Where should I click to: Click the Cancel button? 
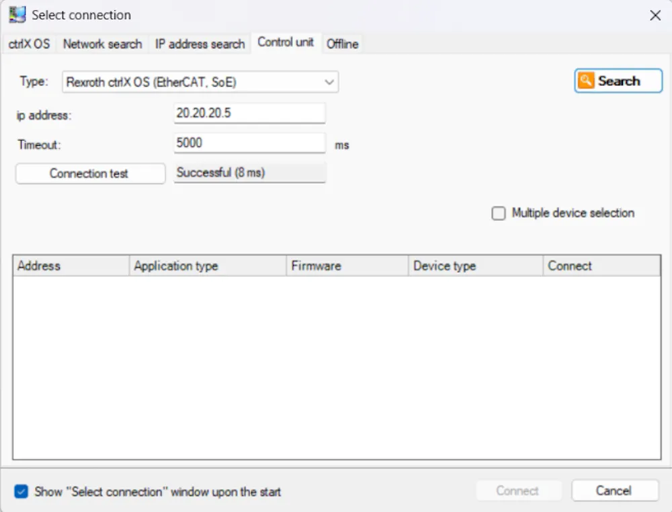(615, 490)
